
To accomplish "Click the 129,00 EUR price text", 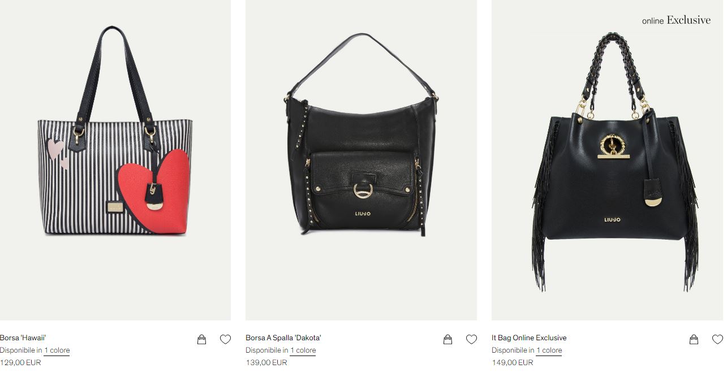I will (20, 363).
